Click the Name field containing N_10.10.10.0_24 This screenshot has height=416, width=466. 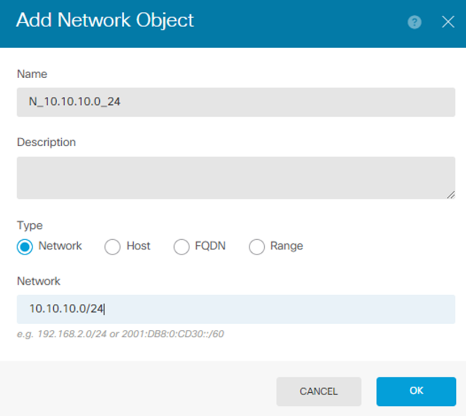pyautogui.click(x=236, y=102)
